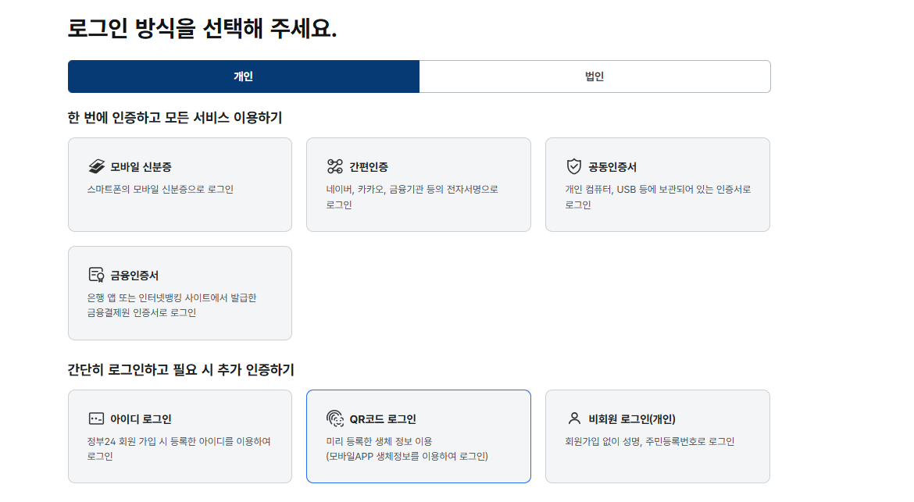Screen dimensions: 914x502
Task: Click the 아이디 로그인 password box icon
Action: click(x=96, y=418)
